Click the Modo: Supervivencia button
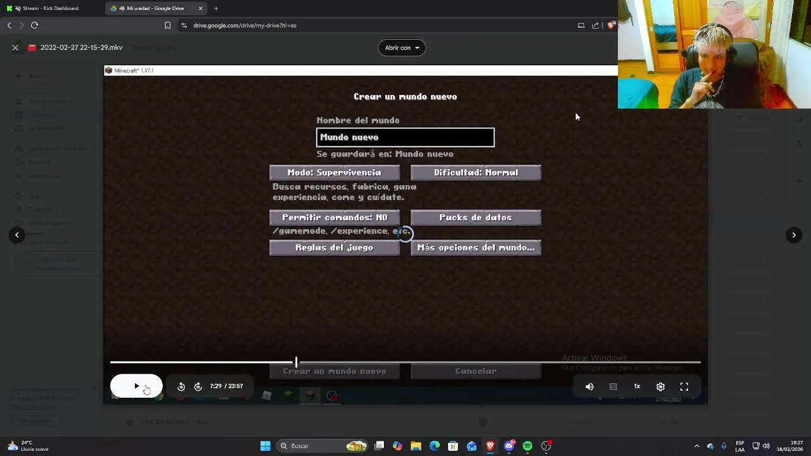811x456 pixels. pos(335,172)
